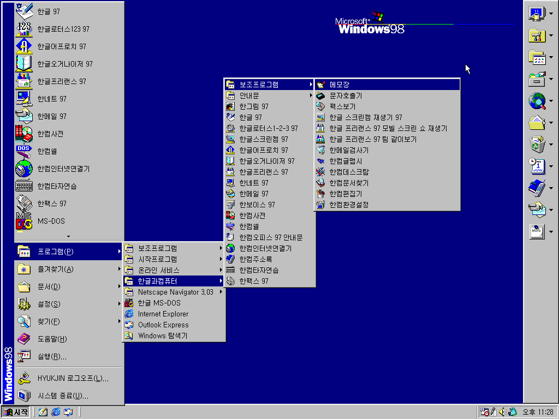Click 한컴사전 icon in Start menu
Image resolution: width=559 pixels, height=419 pixels.
tap(24, 134)
